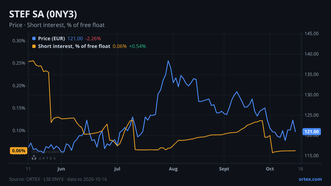331x186 pixels.
Task: Click the 0.10% left axis label
Action: [x=19, y=131]
